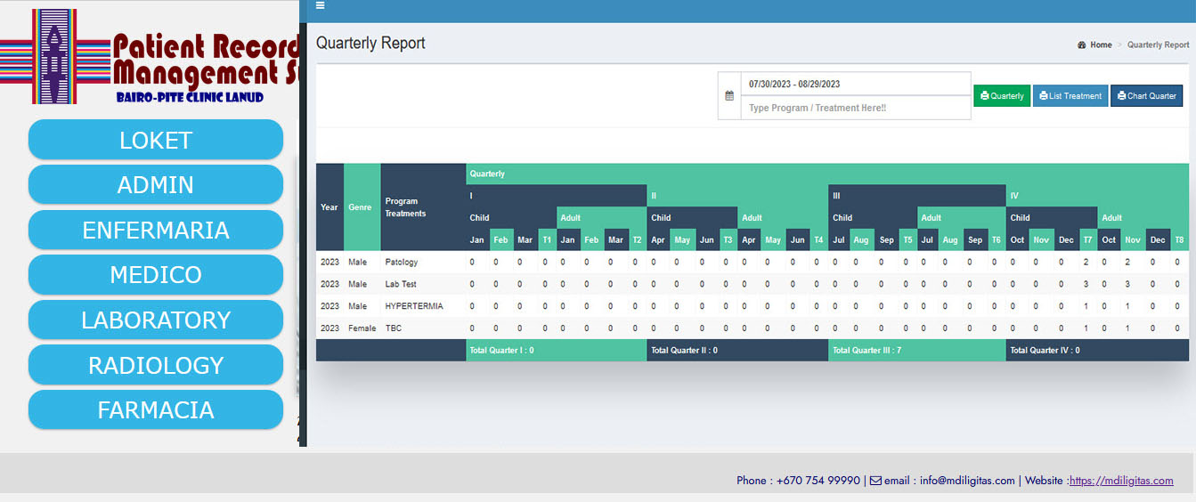
Task: Click the envelope email icon in footer
Action: tap(875, 481)
